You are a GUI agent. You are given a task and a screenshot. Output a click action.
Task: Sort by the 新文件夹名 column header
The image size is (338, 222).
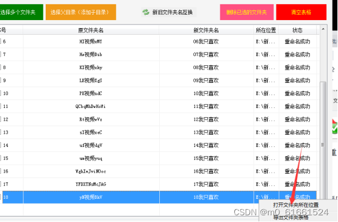coord(206,30)
